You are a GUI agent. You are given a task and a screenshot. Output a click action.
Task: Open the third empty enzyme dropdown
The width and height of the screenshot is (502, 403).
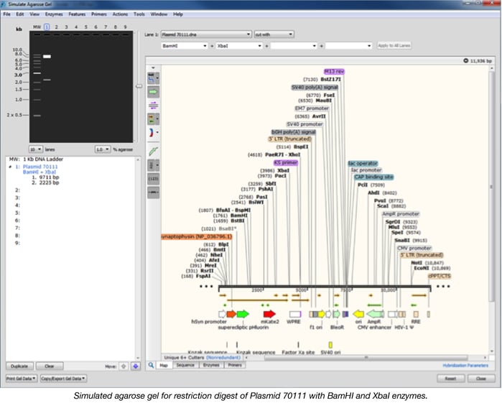tap(294, 46)
